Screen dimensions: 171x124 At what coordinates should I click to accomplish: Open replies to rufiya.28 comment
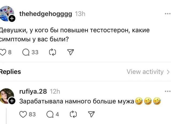(50, 114)
